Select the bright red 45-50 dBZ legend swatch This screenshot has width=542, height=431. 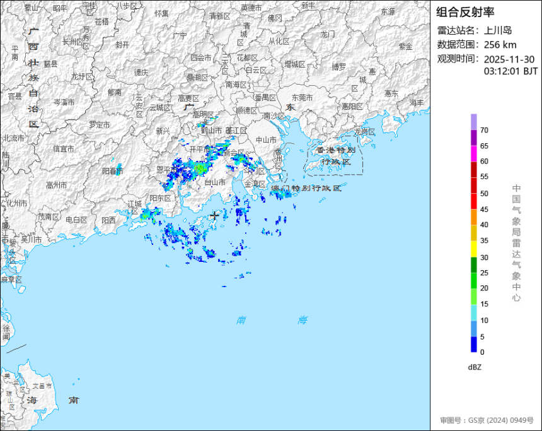(x=473, y=201)
